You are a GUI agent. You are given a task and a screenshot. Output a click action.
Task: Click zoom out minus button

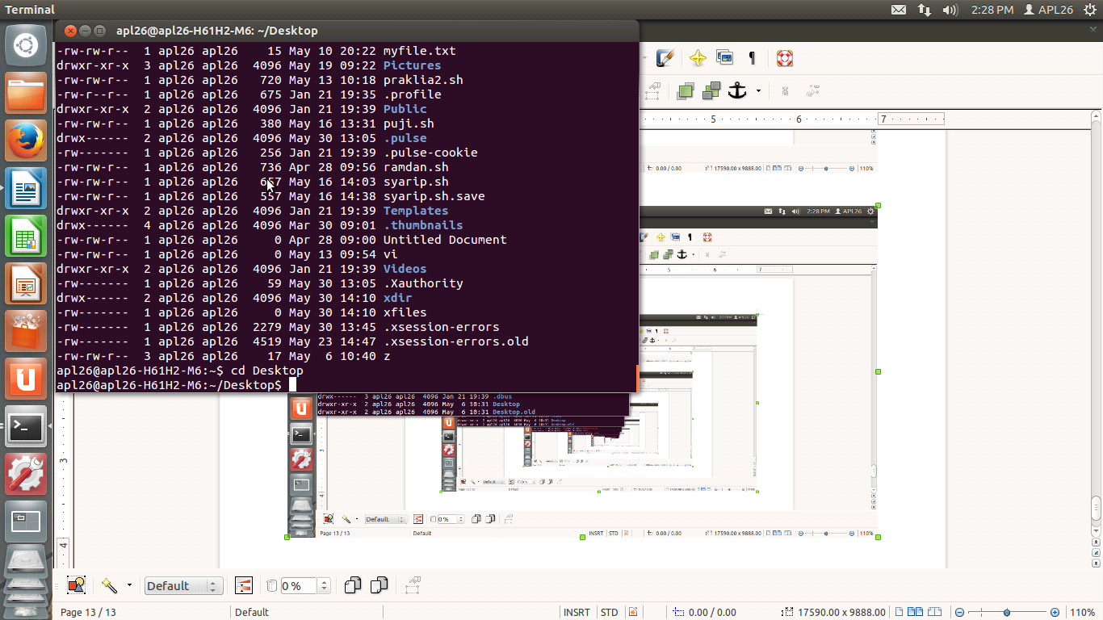(959, 612)
